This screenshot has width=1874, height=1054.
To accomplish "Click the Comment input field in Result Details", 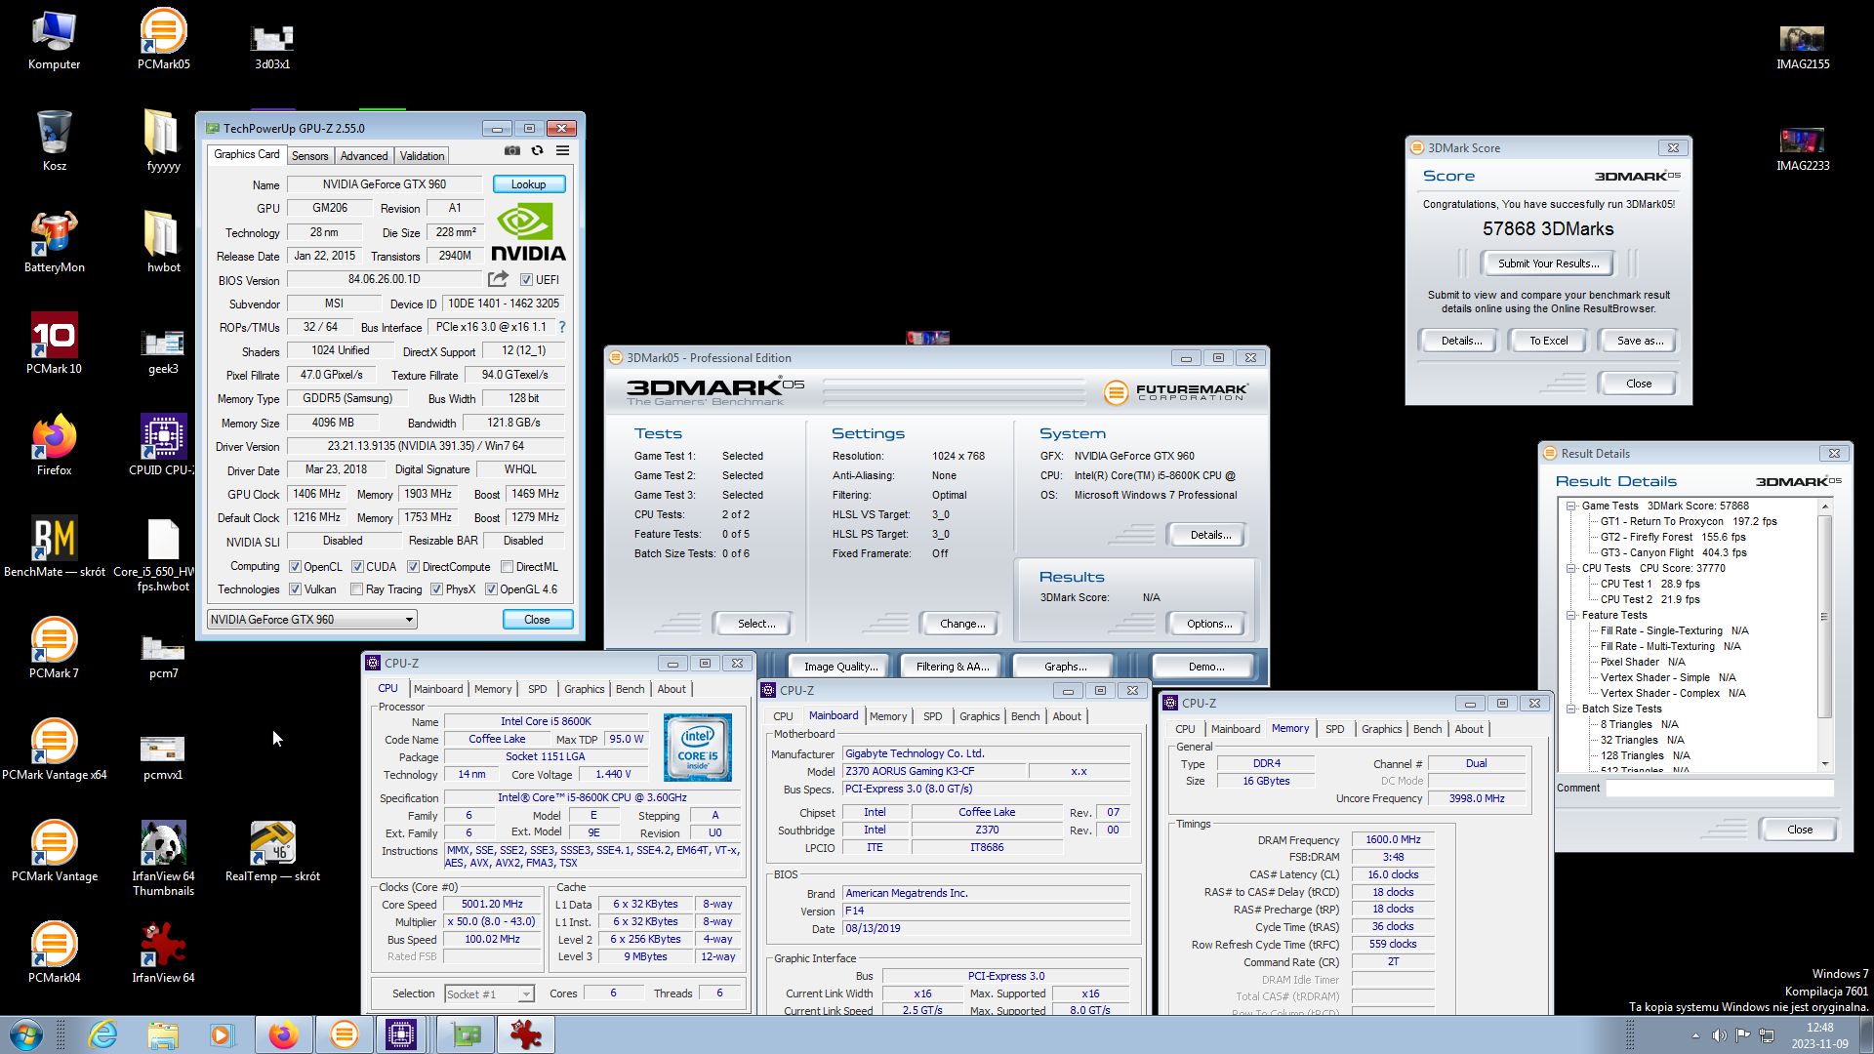I will coord(1719,789).
